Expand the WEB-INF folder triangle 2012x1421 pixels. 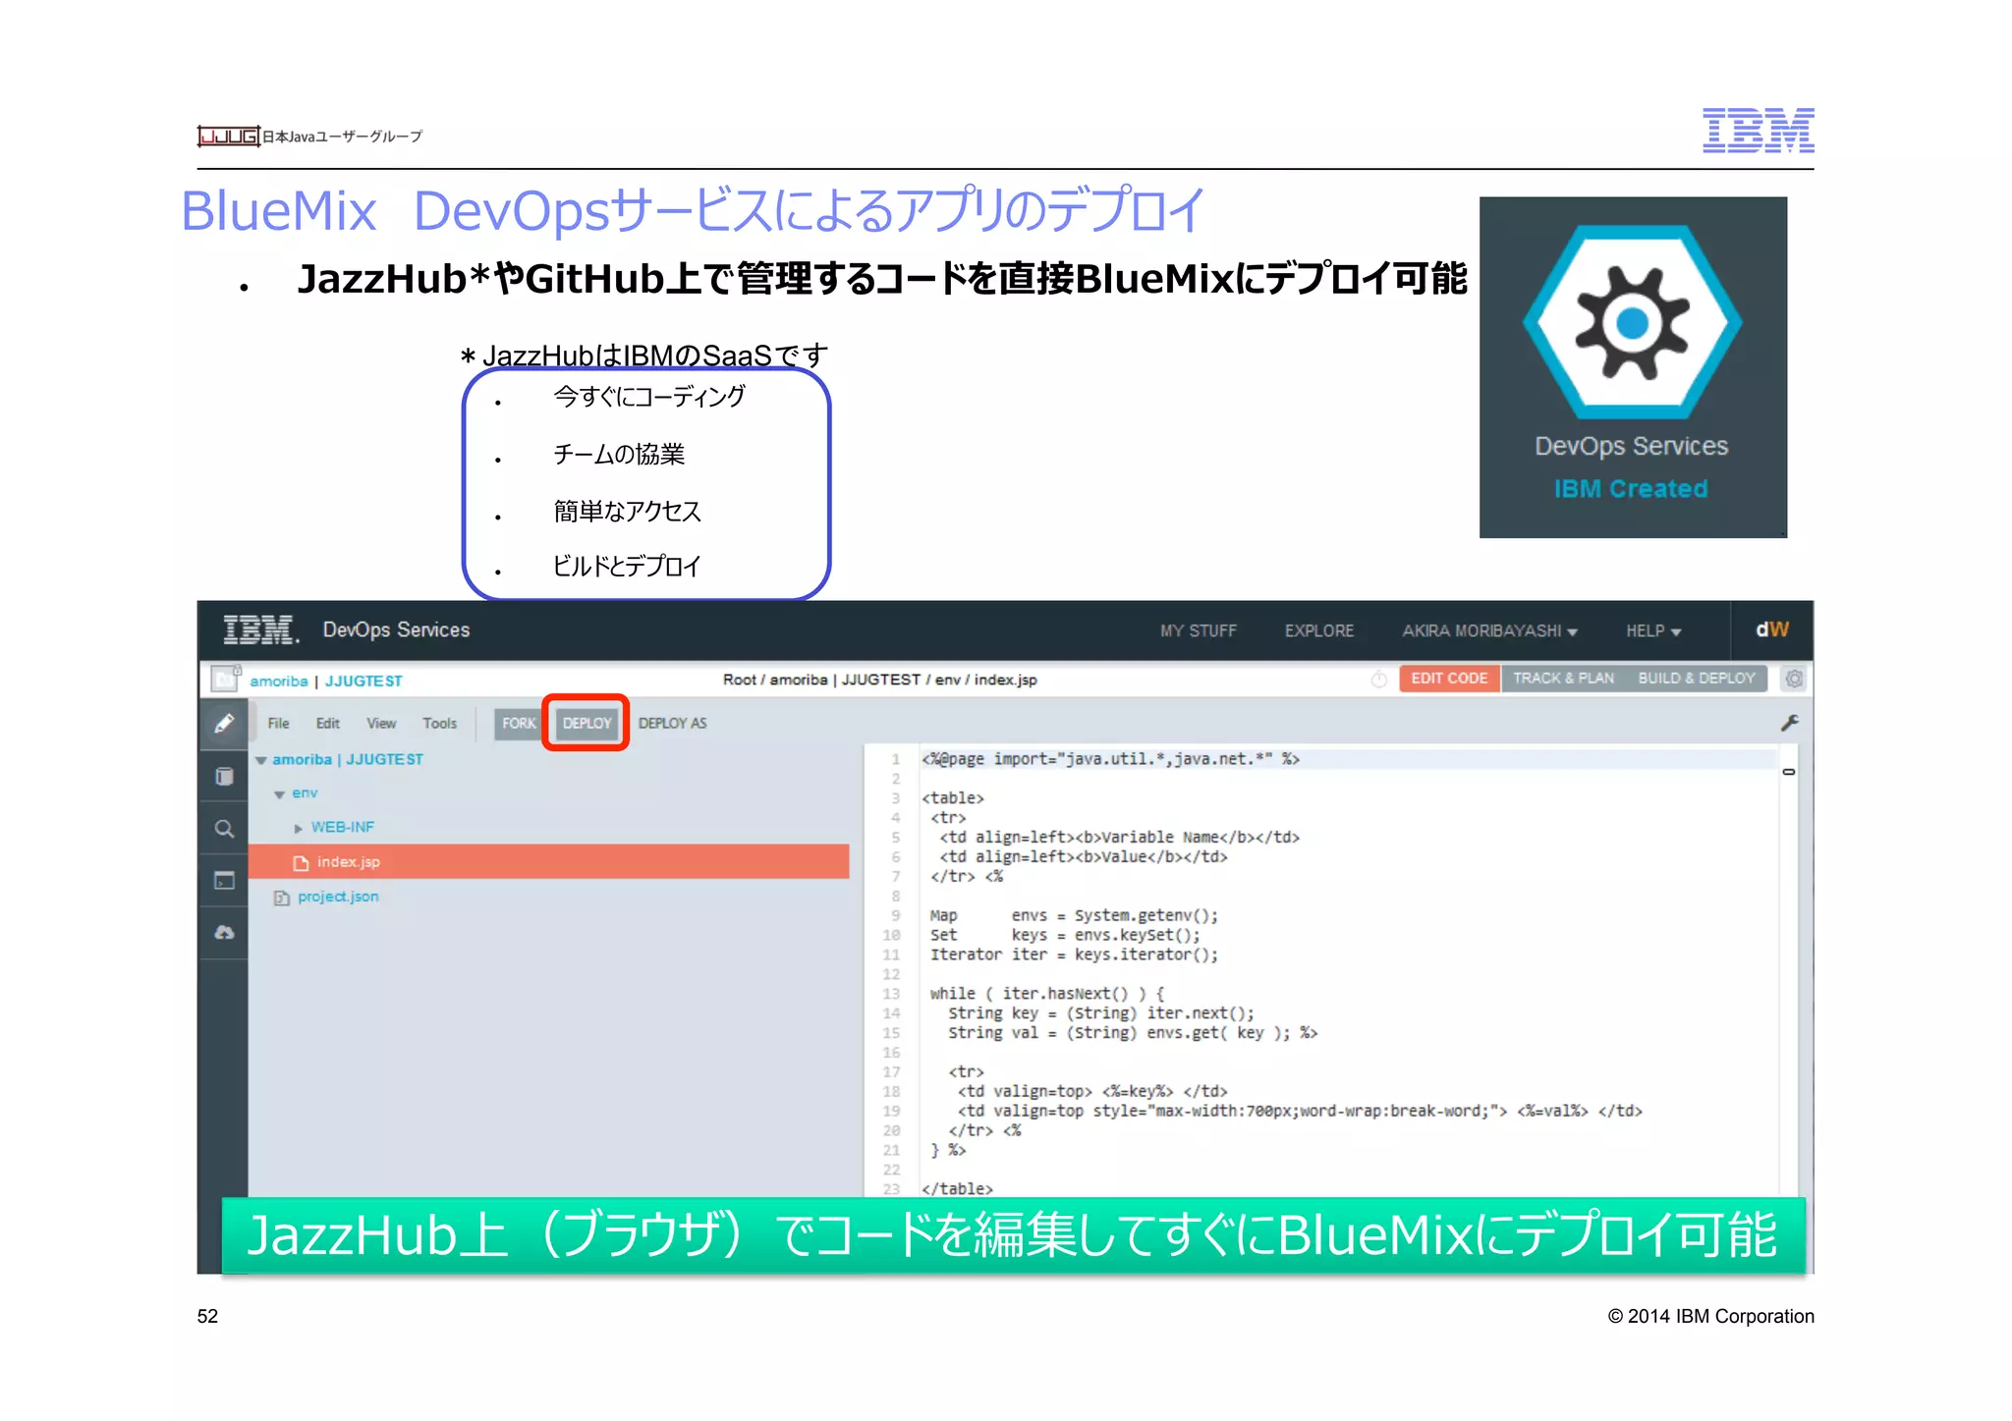click(x=299, y=828)
